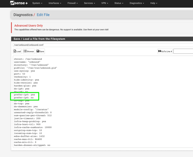Click the 'jostle-timeout: 200' line

[x=27, y=118]
